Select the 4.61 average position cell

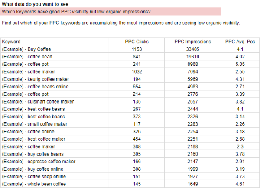[x=240, y=184]
